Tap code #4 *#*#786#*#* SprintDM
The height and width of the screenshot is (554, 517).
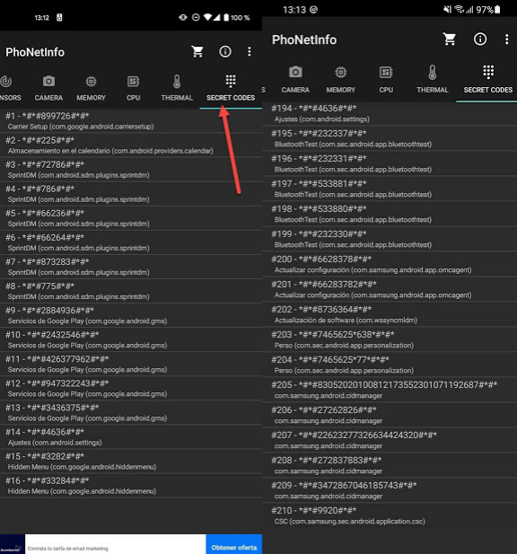pos(131,194)
